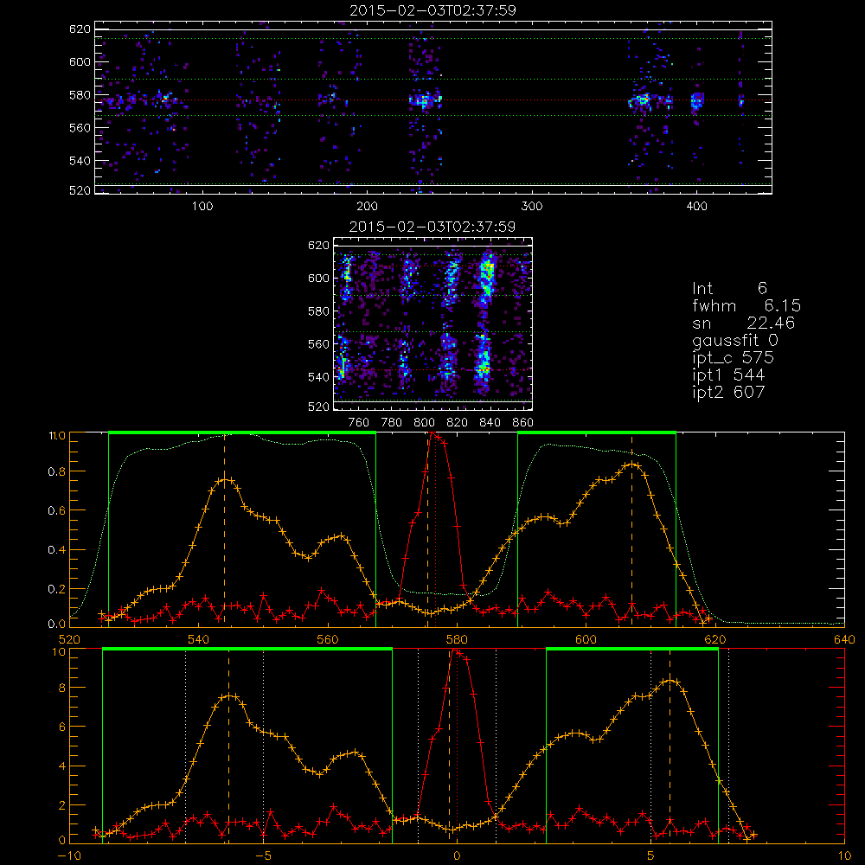
Task: Click y-axis label 0.4 on normalized profile plot
Action: pos(57,550)
